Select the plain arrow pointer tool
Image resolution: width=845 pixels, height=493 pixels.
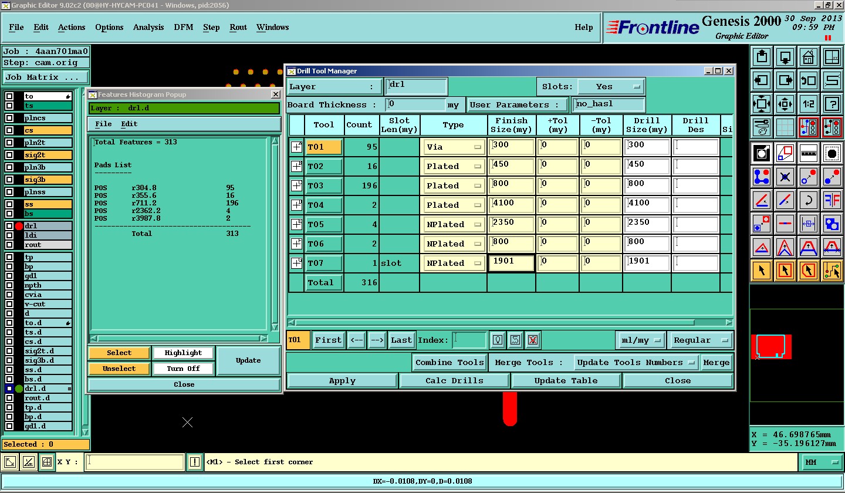click(762, 271)
